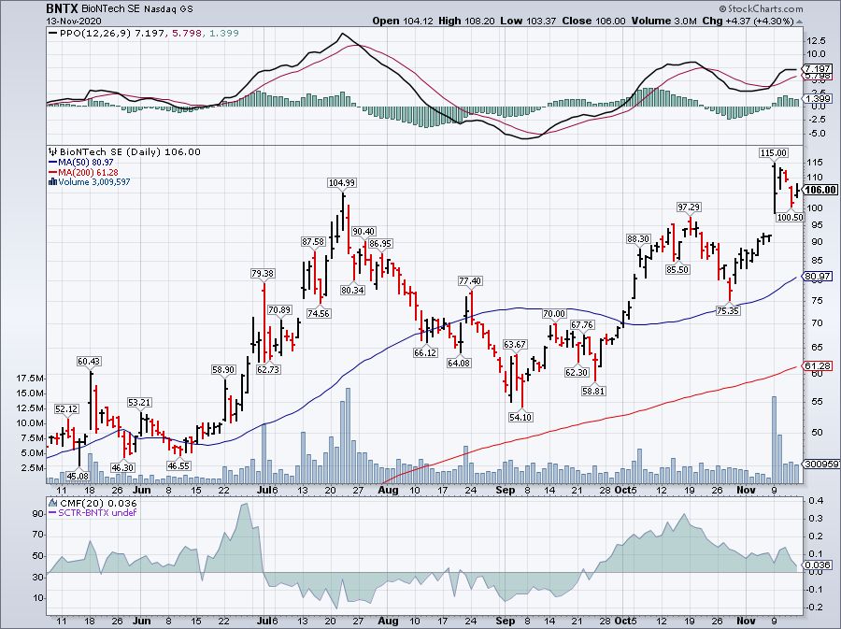The image size is (841, 629).
Task: Click the MA(50) 80.97 legend entry
Action: click(x=86, y=162)
